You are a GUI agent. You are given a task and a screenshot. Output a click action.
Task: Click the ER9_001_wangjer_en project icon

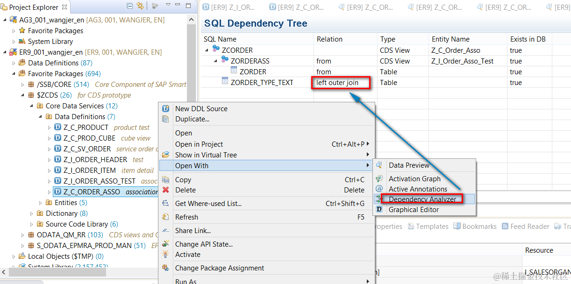[13, 52]
